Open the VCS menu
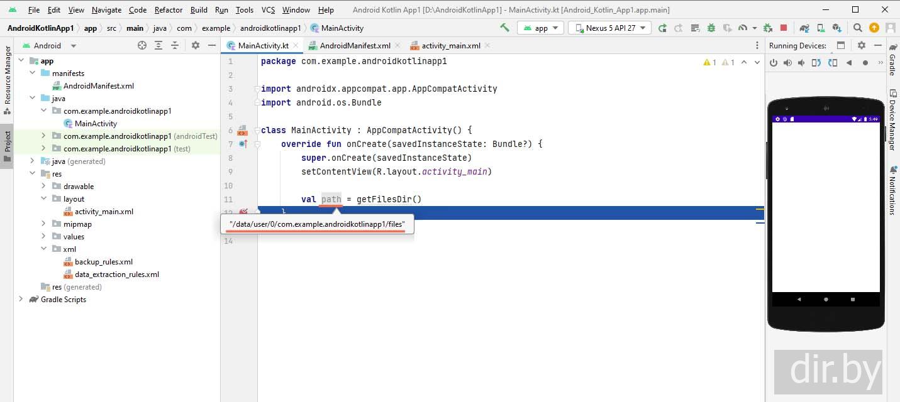Screen dimensions: 900x402 [268, 9]
